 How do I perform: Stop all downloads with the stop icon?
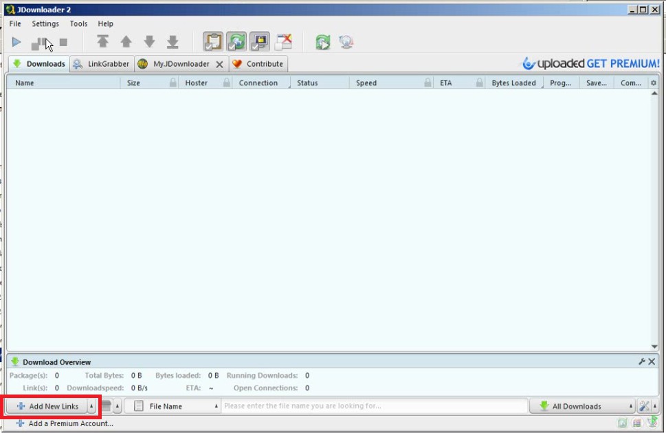pos(63,42)
